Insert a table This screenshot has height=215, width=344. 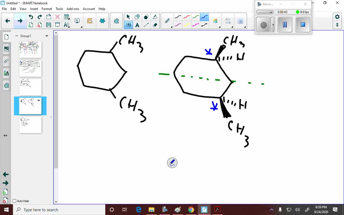click(67, 16)
